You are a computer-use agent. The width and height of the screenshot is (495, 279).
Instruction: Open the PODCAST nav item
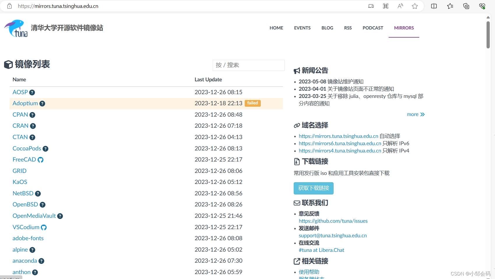click(373, 28)
